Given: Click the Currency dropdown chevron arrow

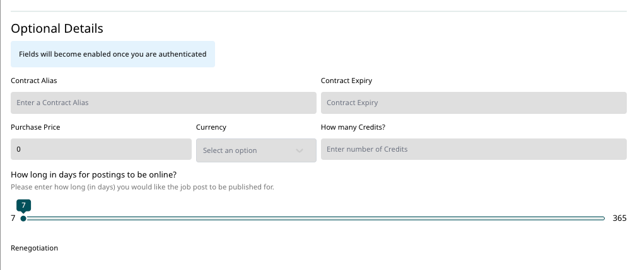Looking at the screenshot, I should point(300,150).
